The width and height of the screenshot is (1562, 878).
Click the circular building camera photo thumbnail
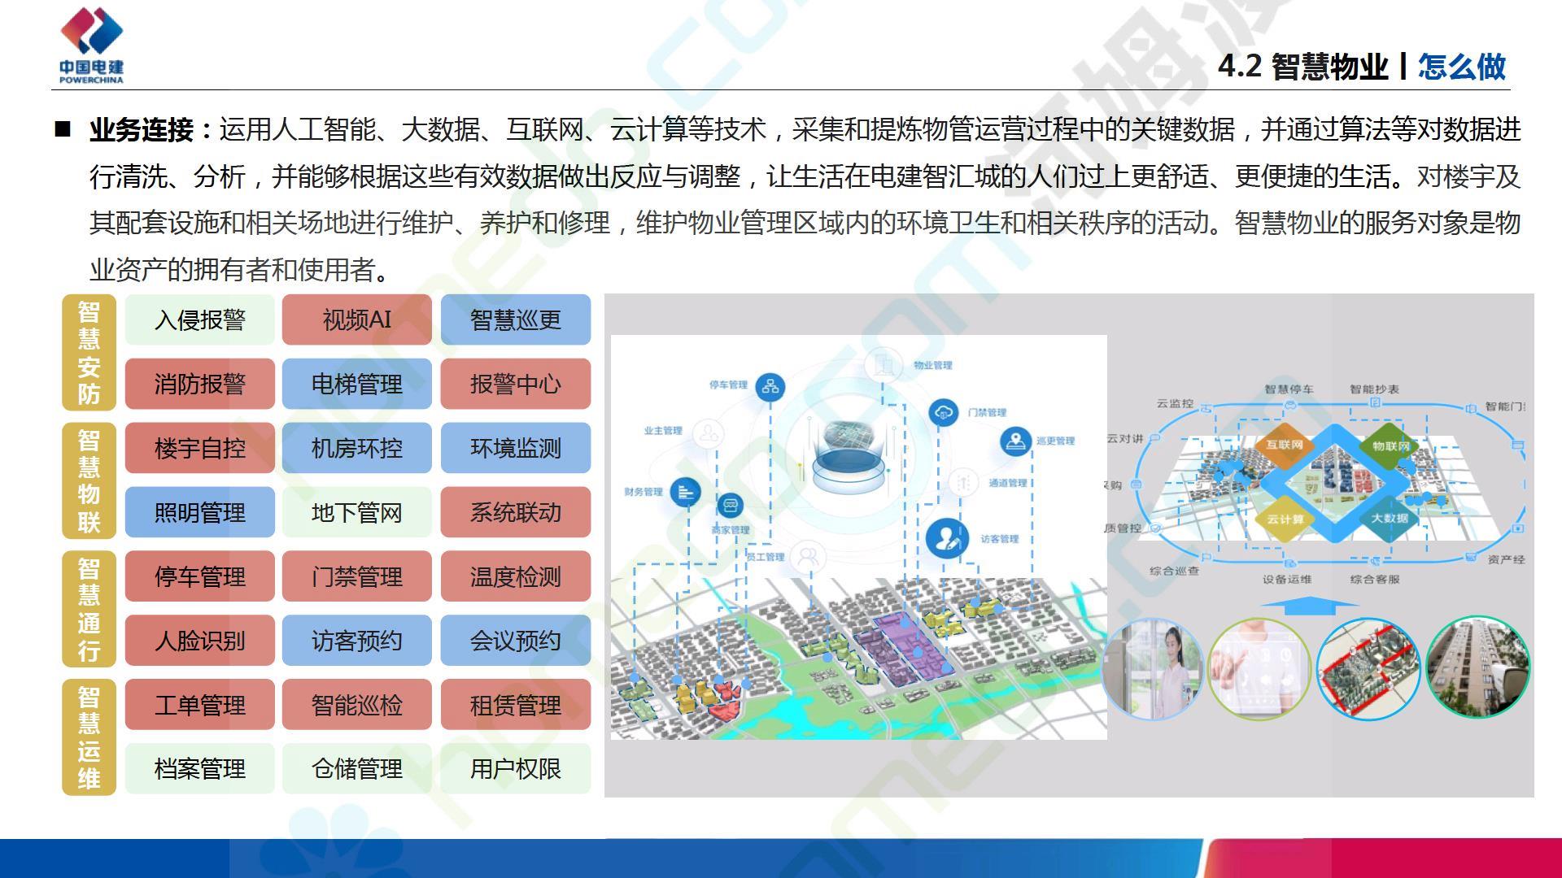1477,667
